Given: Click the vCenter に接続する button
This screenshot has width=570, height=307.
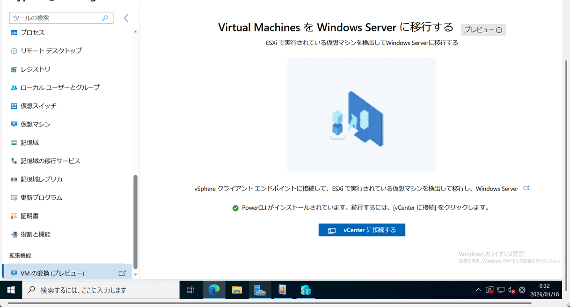Looking at the screenshot, I should pos(362,230).
